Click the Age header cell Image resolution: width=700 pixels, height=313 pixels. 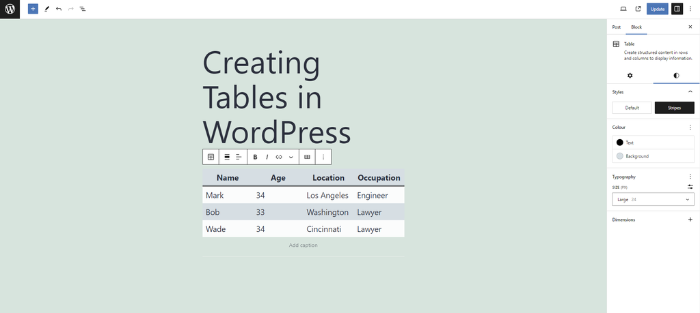coord(278,178)
